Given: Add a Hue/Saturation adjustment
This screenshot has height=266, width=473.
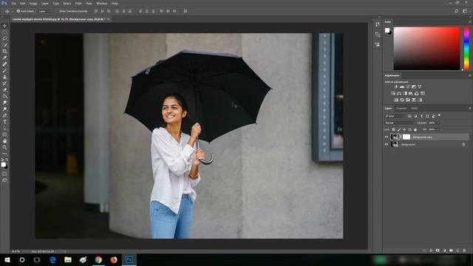Looking at the screenshot, I should point(393,94).
